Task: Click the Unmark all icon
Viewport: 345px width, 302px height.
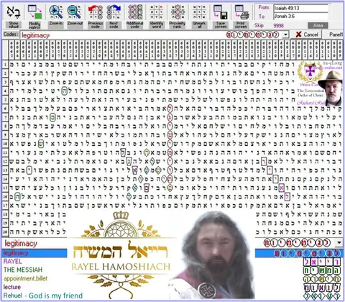Action: click(199, 12)
